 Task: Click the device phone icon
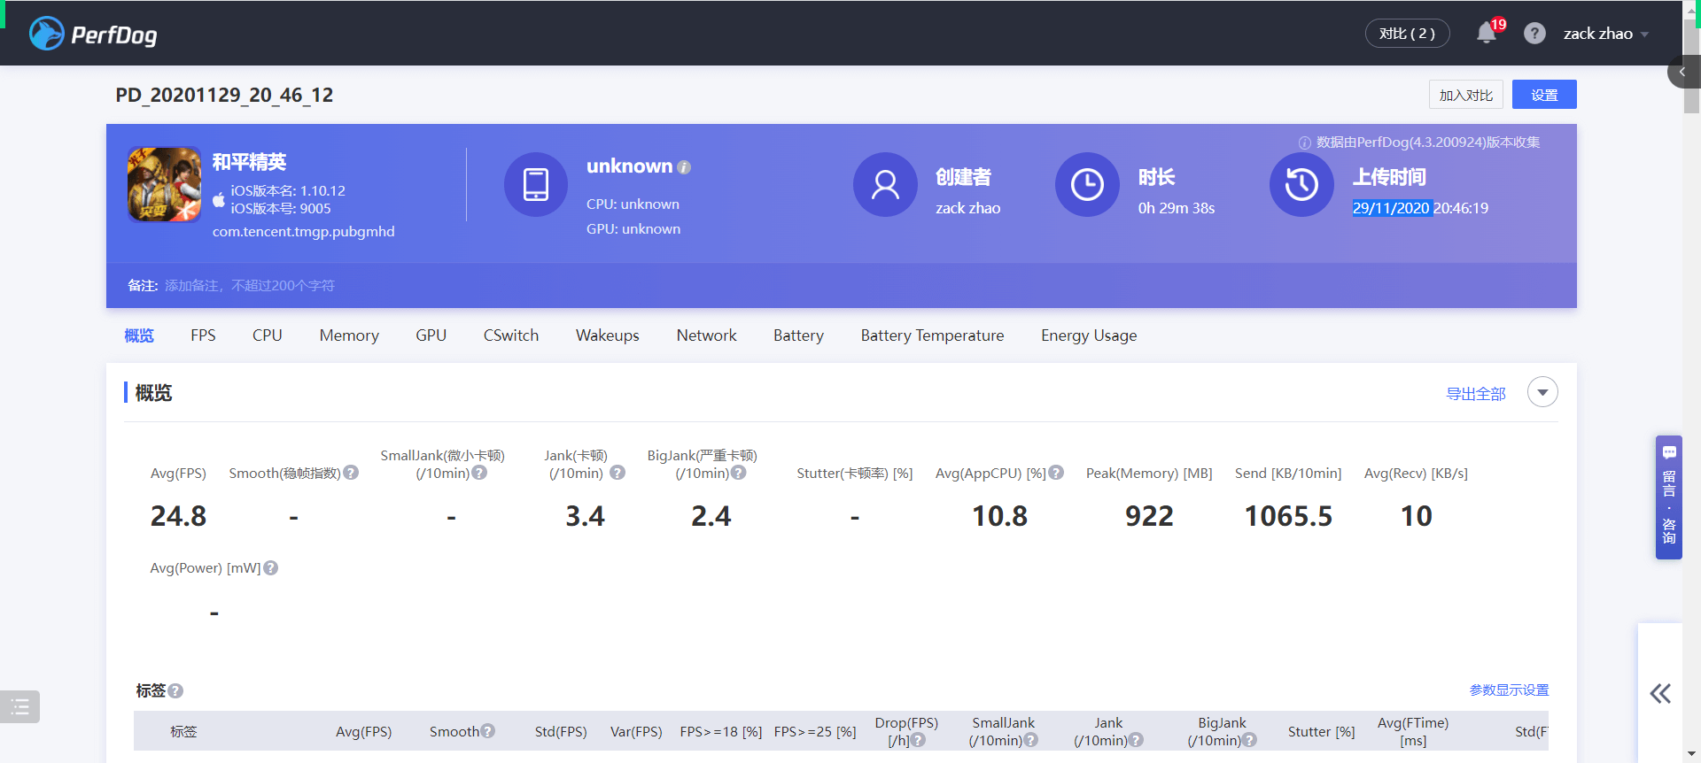click(536, 184)
